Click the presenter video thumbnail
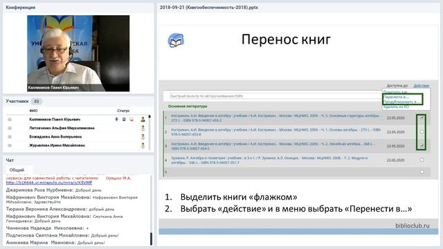This screenshot has height=249, width=443. point(78,53)
